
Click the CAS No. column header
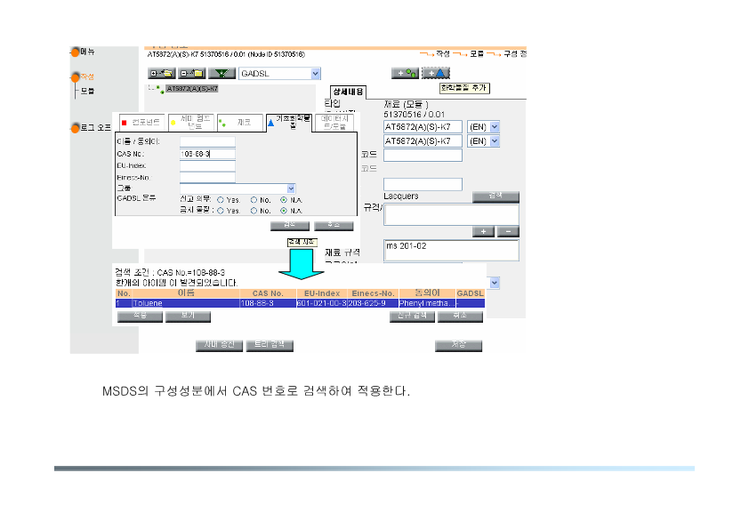coord(268,293)
